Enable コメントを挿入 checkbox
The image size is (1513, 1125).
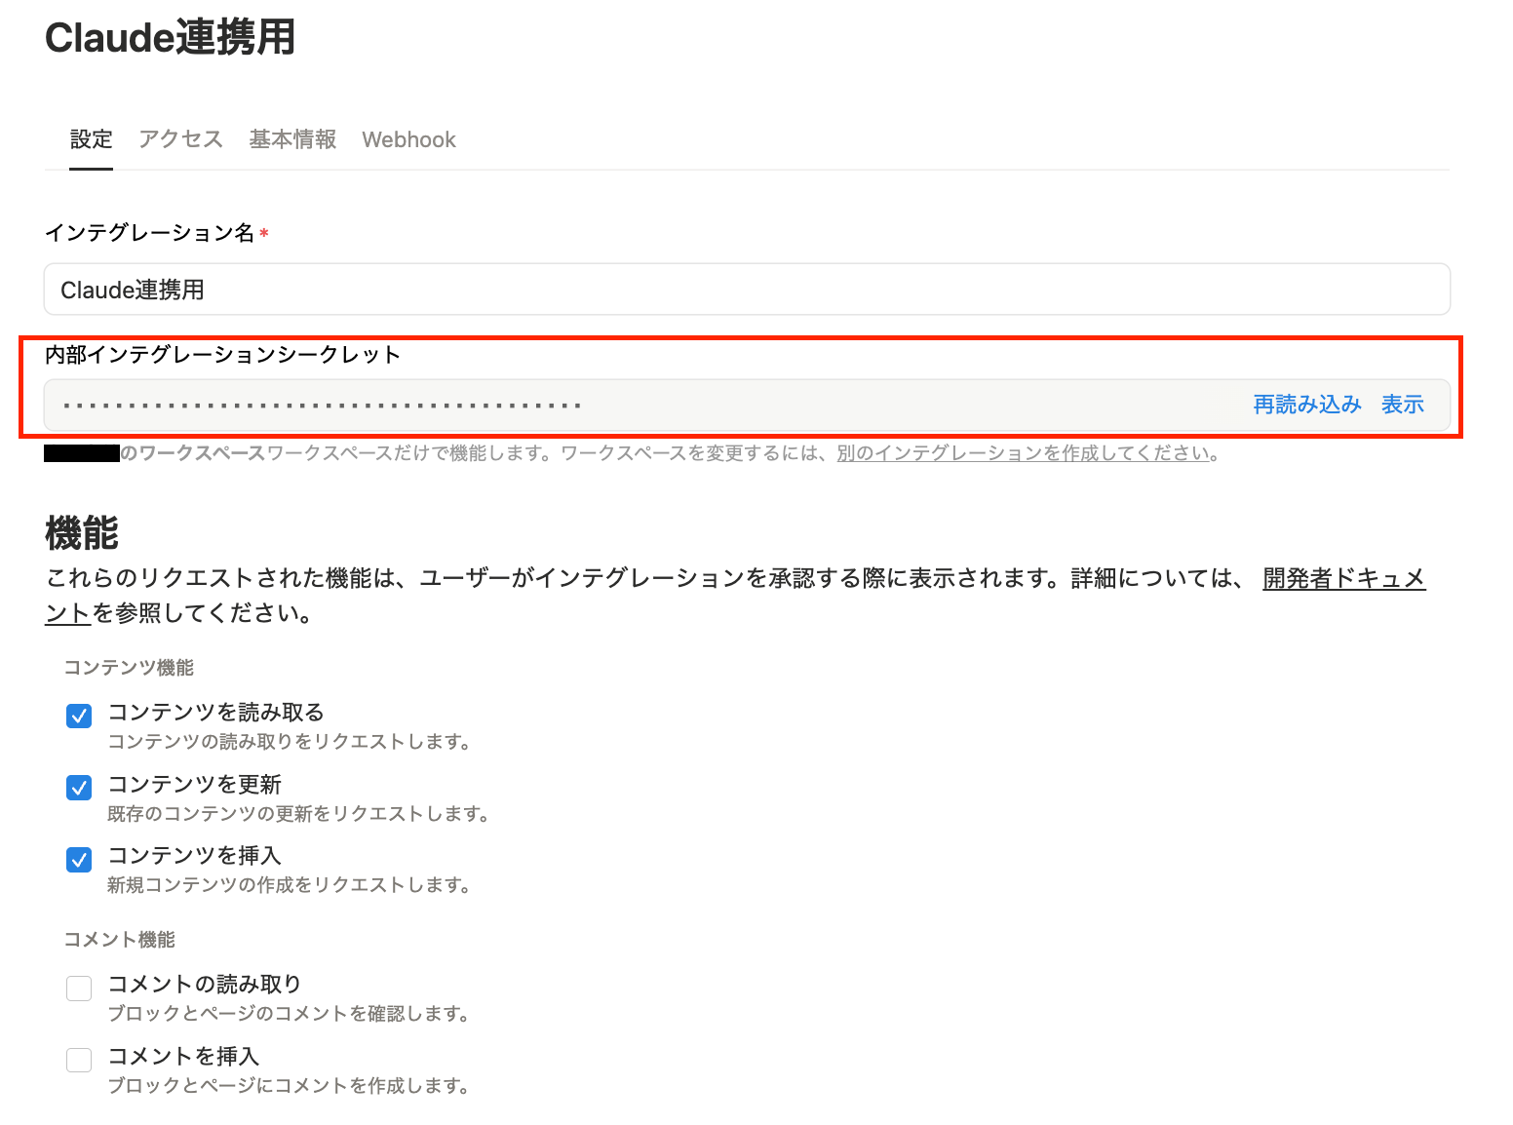79,1060
